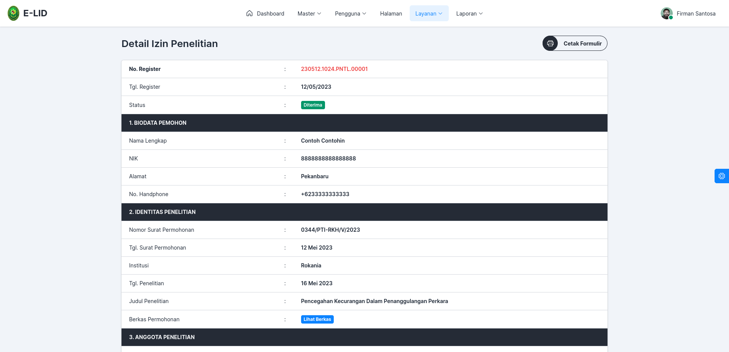Click the Berkas Permohonan label

pyautogui.click(x=154, y=319)
